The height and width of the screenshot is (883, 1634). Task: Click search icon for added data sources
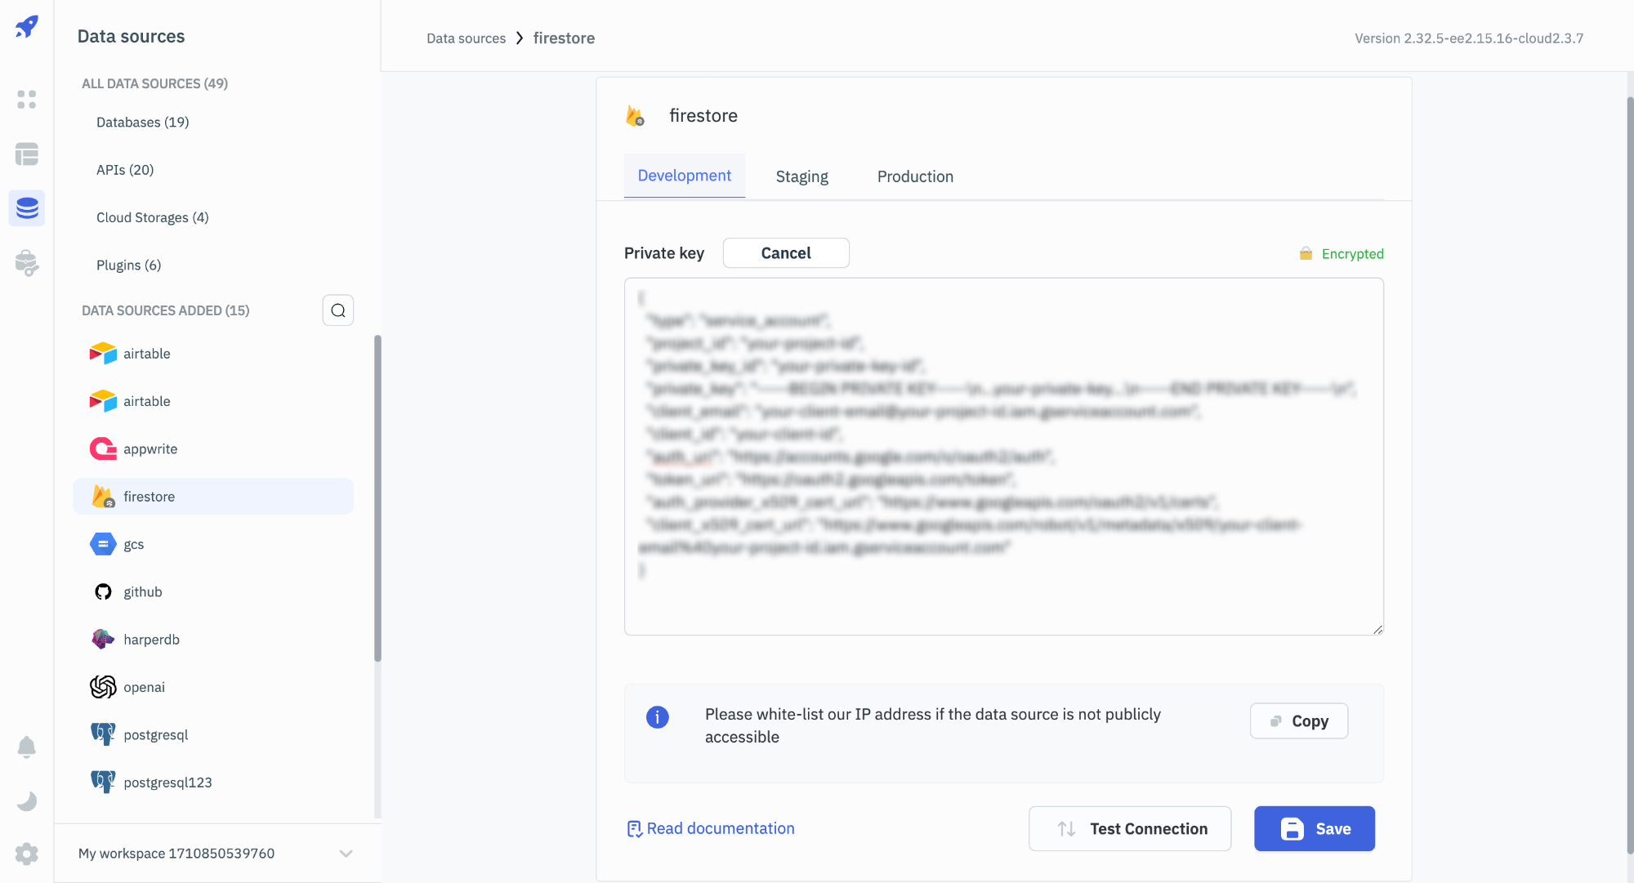click(338, 310)
